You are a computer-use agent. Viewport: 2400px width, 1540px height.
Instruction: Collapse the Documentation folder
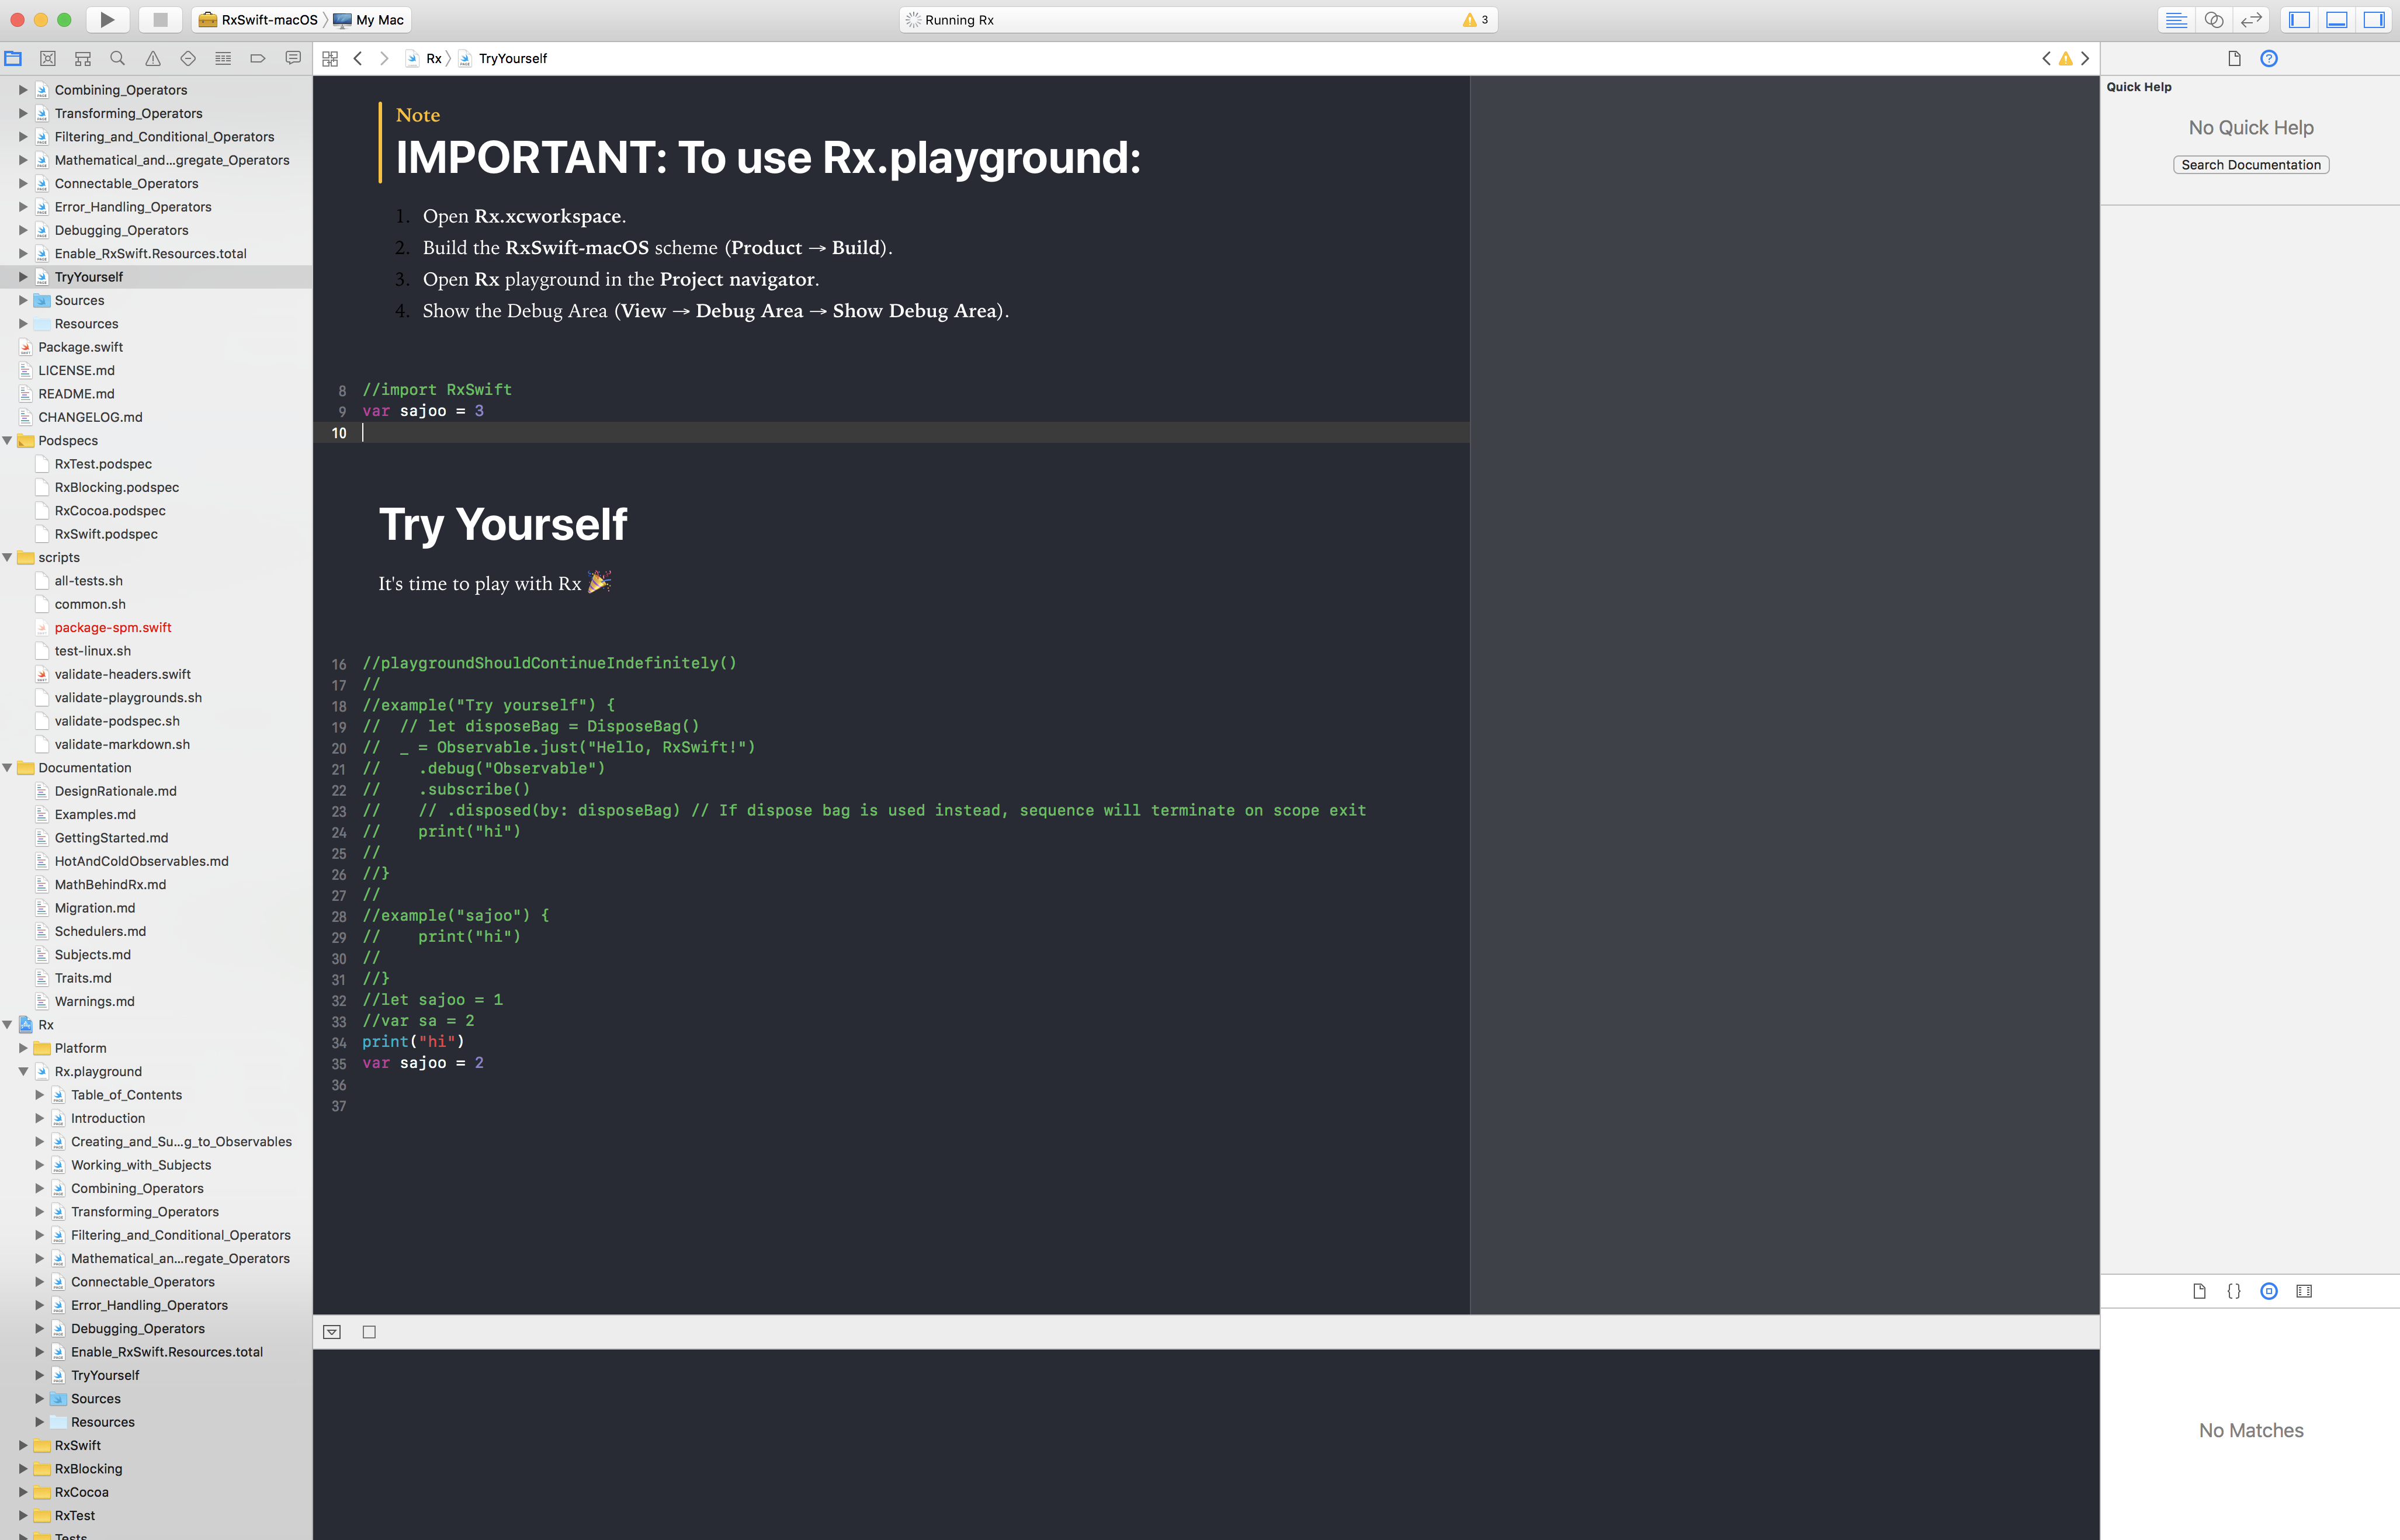(x=8, y=768)
